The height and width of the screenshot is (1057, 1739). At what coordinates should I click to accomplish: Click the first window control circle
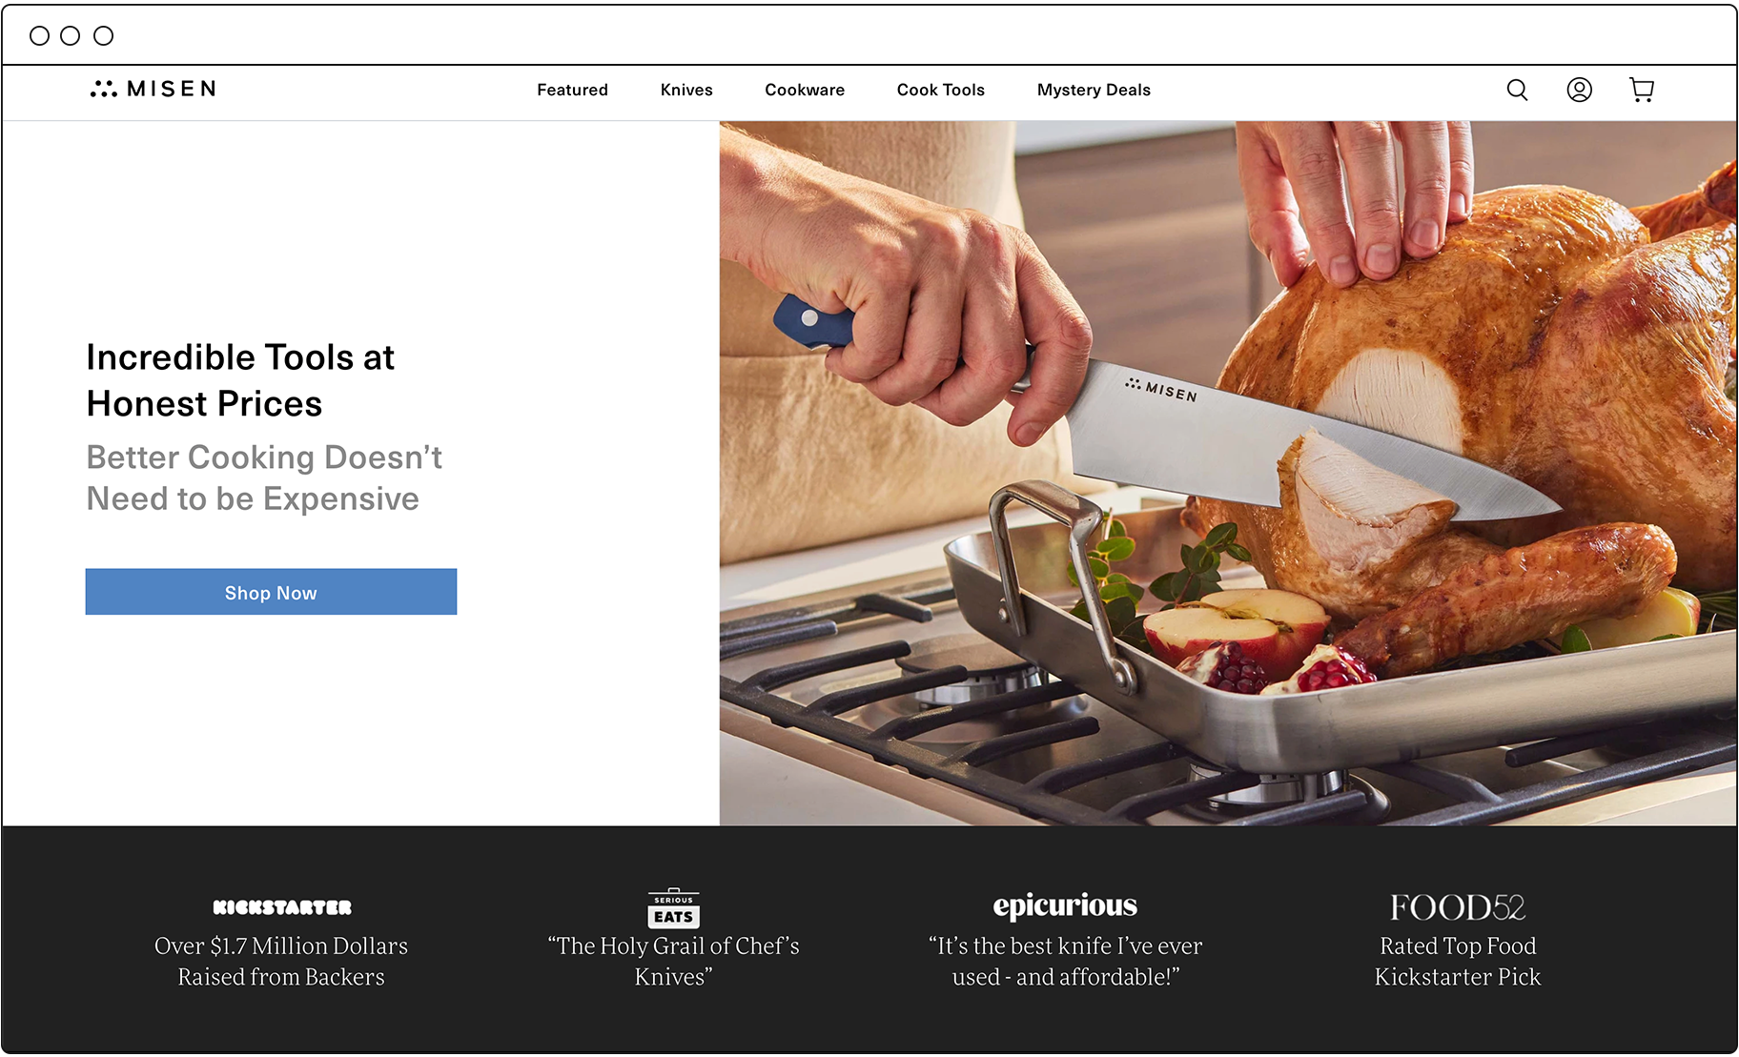(x=39, y=35)
